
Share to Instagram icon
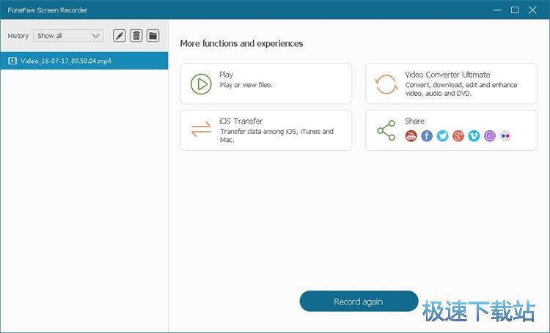(x=490, y=136)
